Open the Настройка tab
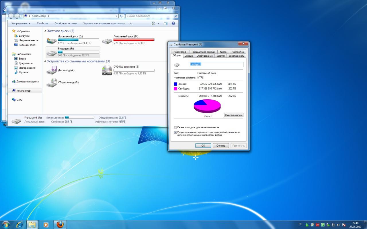This screenshot has width=367, height=229. coord(237,52)
